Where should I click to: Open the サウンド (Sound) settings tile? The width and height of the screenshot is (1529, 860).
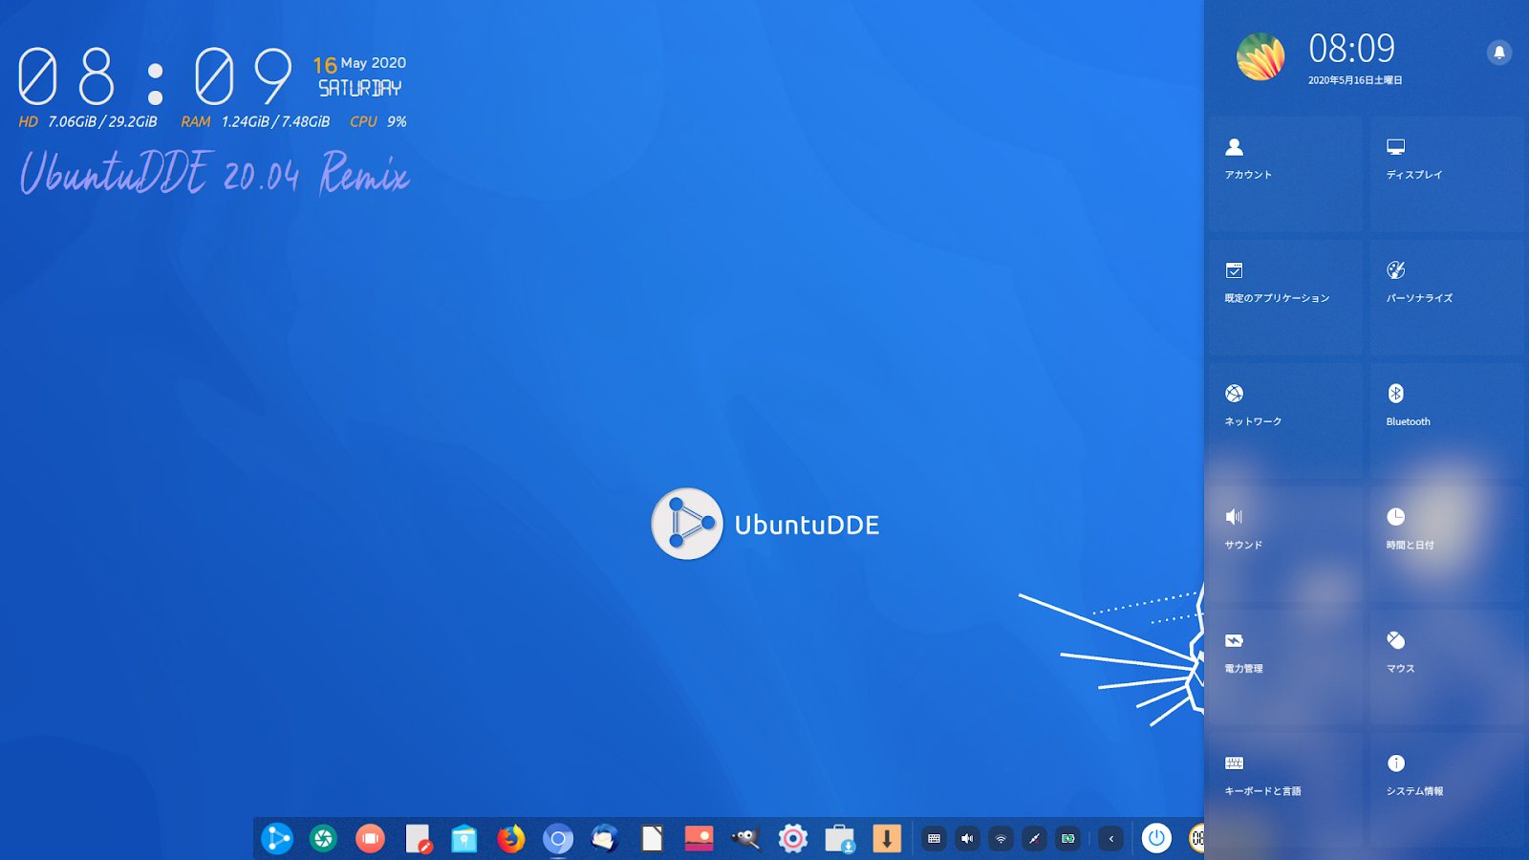1285,544
